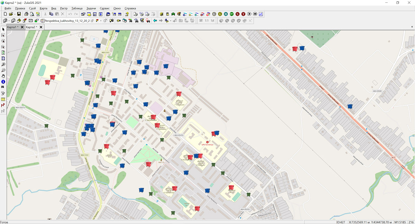The image size is (415, 224).
Task: Expand the tab list arrow at right
Action: pyautogui.click(x=412, y=27)
